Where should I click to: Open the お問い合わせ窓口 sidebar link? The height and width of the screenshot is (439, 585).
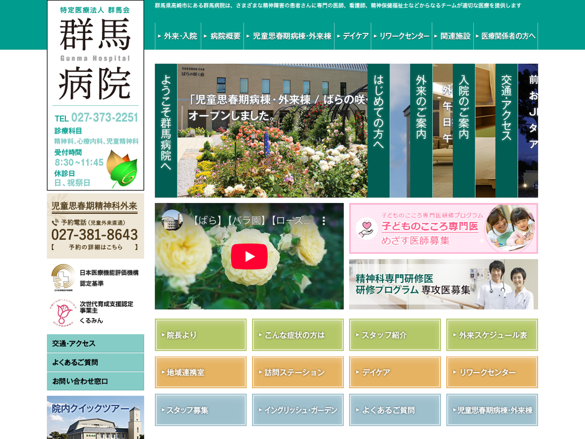pyautogui.click(x=96, y=381)
